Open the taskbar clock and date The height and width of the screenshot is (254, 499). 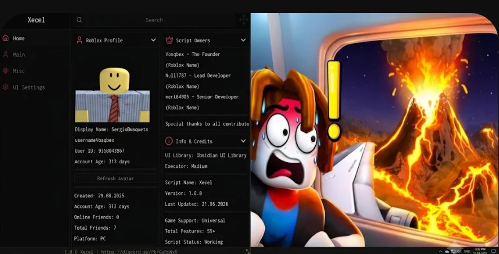[x=480, y=251]
